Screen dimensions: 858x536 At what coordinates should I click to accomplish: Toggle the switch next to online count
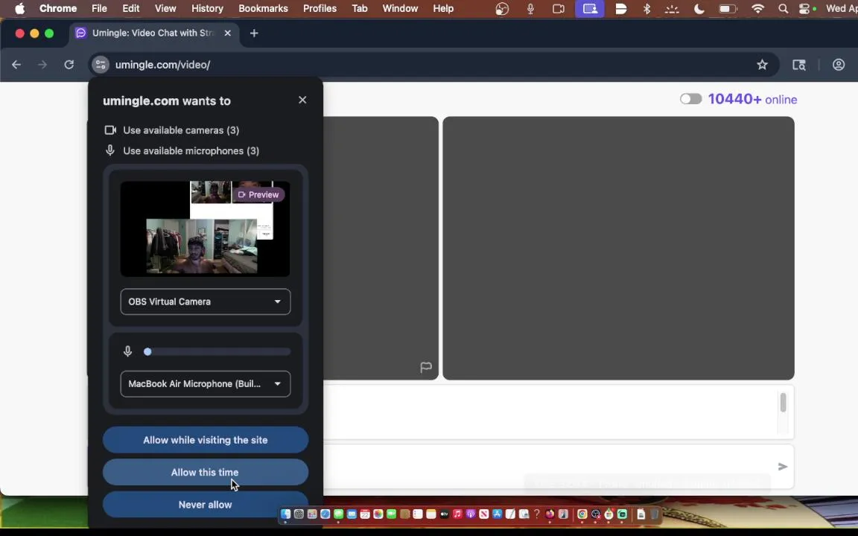click(690, 99)
